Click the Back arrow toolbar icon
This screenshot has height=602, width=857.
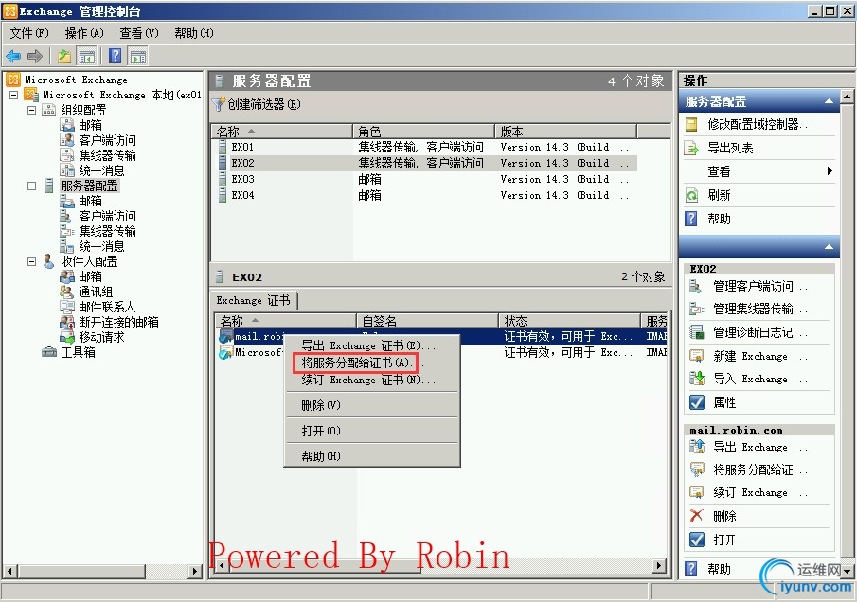[13, 56]
